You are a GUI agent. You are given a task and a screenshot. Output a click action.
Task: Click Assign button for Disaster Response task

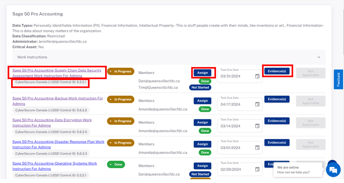[x=202, y=144]
